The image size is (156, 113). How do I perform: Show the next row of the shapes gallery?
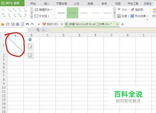[x=32, y=13]
